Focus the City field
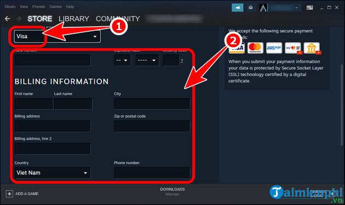This screenshot has height=205, width=345. tap(152, 104)
